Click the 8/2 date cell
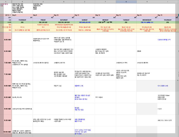Image resolution: width=179 pixels, height=137 pixels. tap(43, 17)
